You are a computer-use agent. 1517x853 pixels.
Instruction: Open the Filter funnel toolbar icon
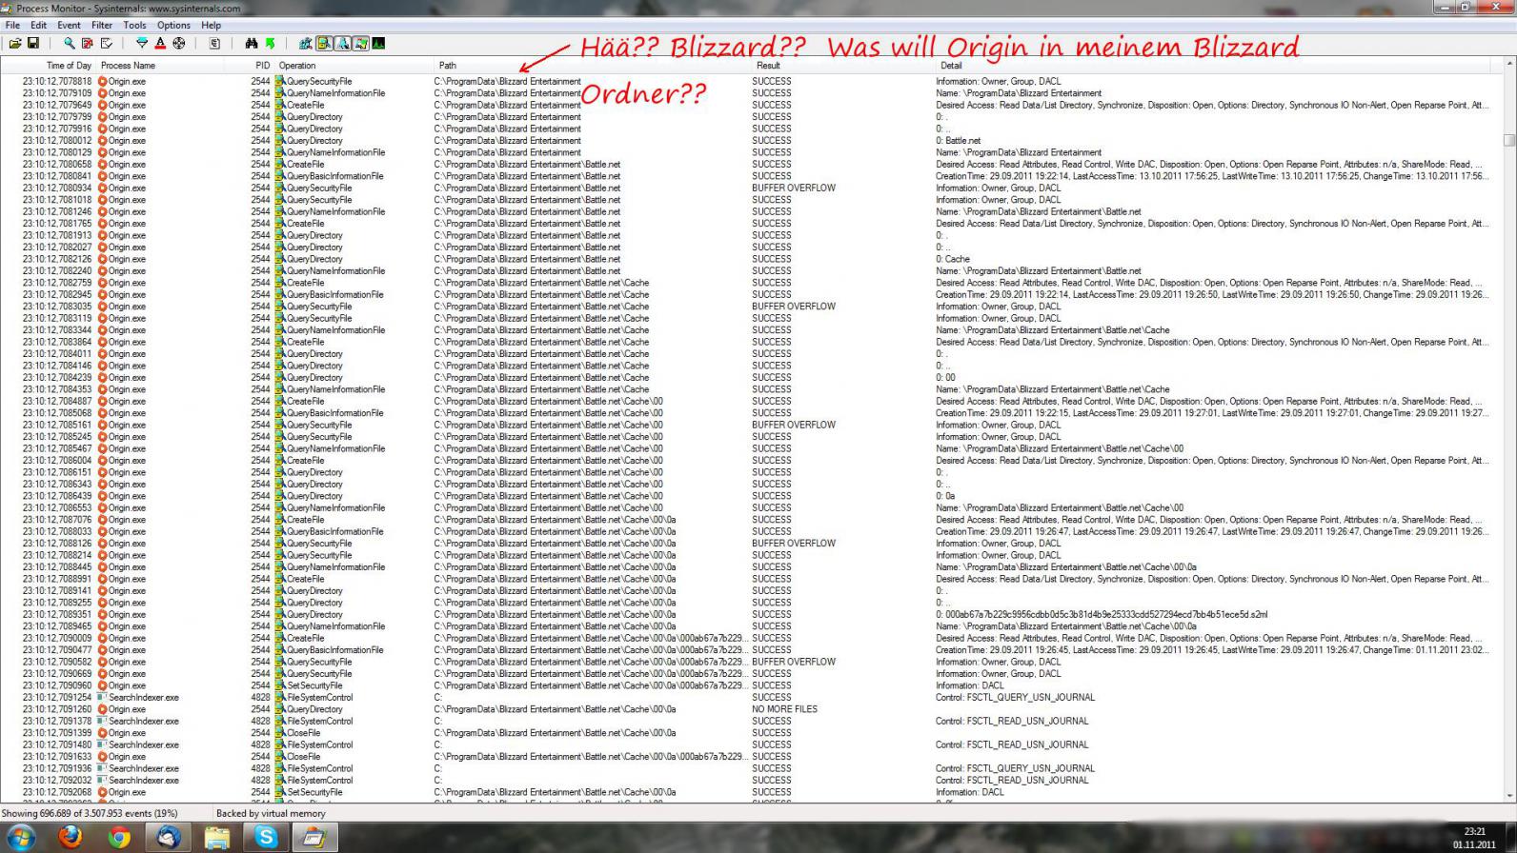pos(142,43)
